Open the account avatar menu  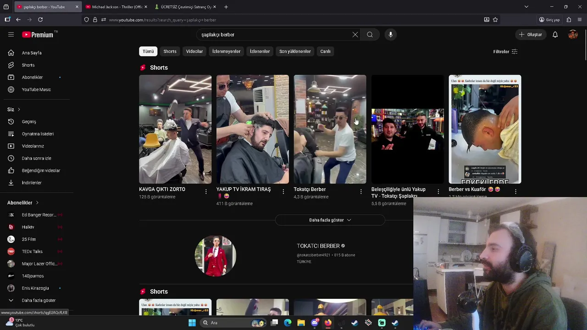(x=573, y=34)
